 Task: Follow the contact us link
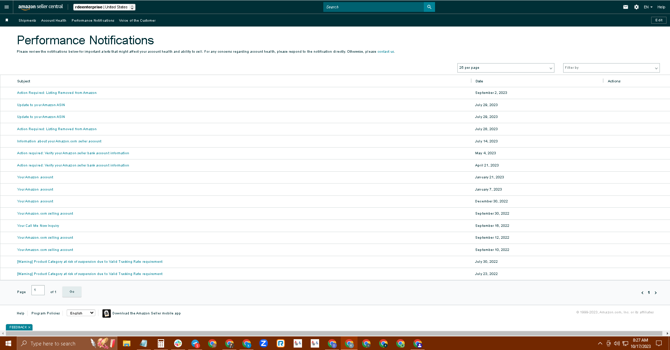385,52
